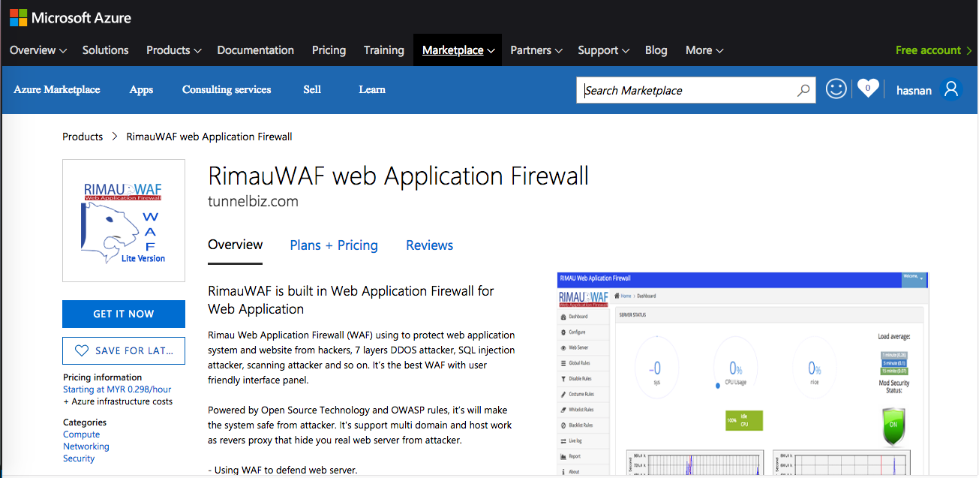Click the RimauWAF web Application Firewall heading

pos(398,176)
